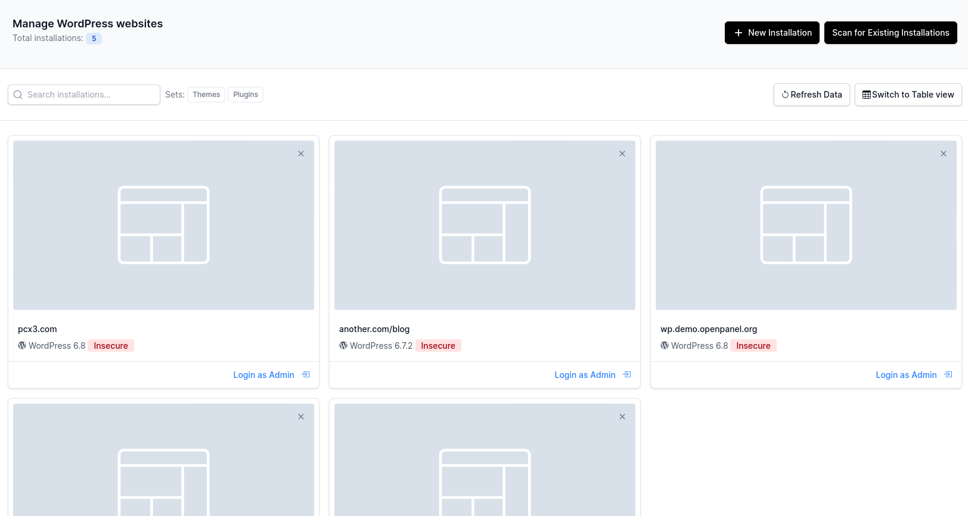Click the New Installation button

pos(772,33)
